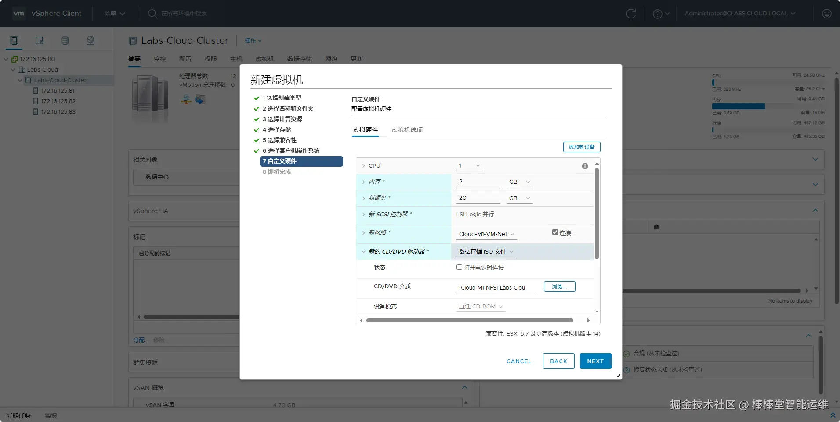The height and width of the screenshot is (422, 840).
Task: Click the first action icon under vMotion summary
Action: tap(186, 100)
